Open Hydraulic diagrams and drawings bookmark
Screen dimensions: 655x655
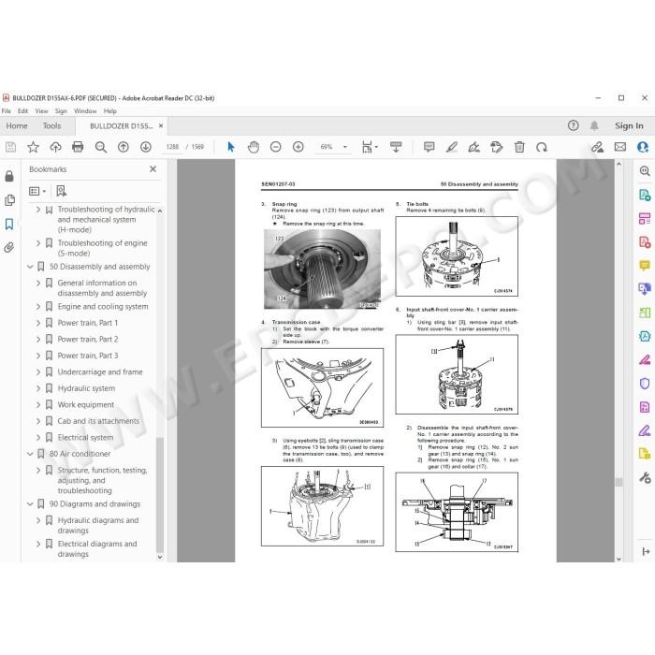97,525
